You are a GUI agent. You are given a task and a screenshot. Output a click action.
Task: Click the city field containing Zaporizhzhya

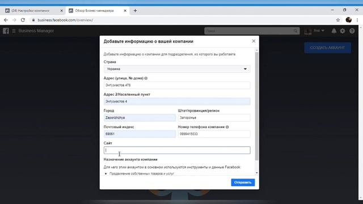[140, 118]
